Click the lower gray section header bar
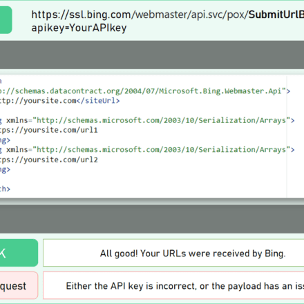 click(152, 219)
